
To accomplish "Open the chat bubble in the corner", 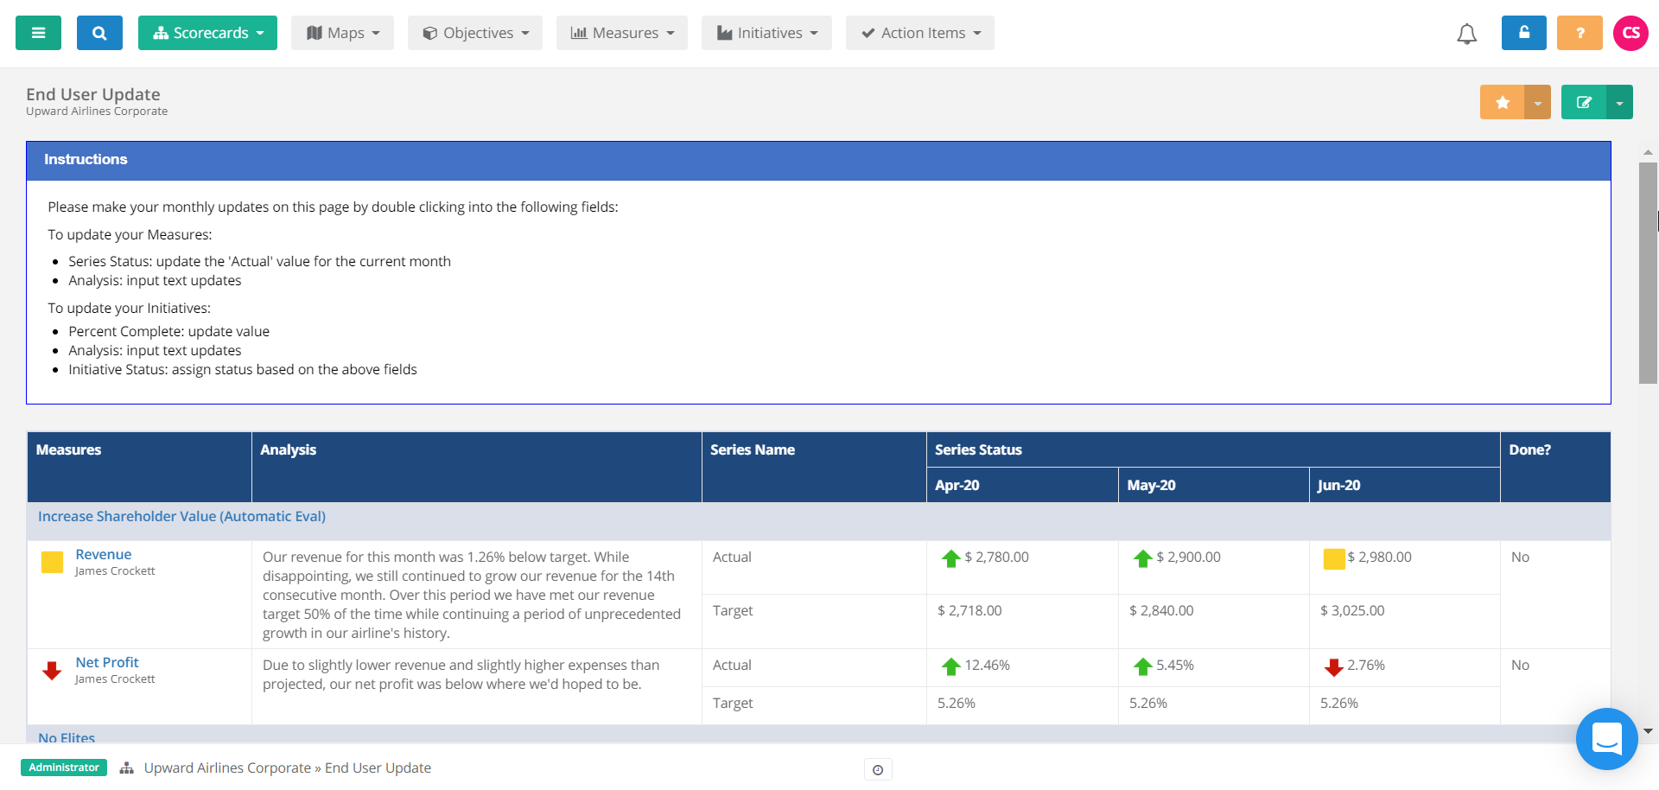I will pyautogui.click(x=1606, y=739).
